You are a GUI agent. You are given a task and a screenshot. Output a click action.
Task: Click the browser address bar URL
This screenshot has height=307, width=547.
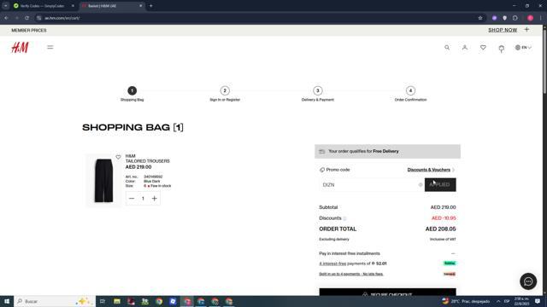pyautogui.click(x=62, y=18)
